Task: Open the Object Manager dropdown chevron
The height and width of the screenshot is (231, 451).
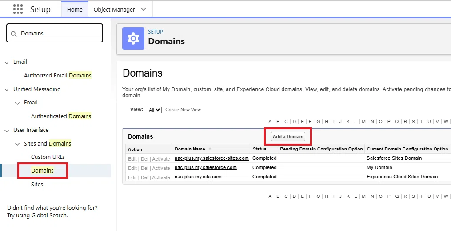Action: [x=144, y=9]
